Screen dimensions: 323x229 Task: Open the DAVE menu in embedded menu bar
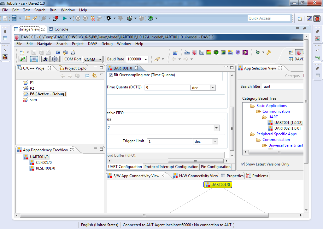92,44
